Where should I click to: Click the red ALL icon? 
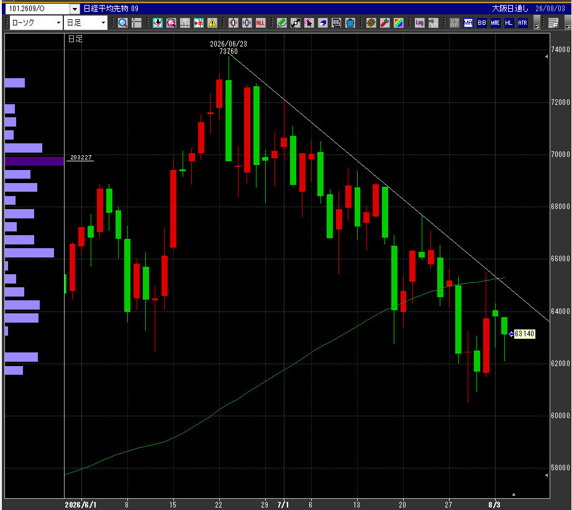pos(260,23)
